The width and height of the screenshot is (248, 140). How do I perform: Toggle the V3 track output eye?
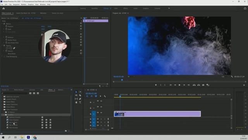tap(101, 101)
